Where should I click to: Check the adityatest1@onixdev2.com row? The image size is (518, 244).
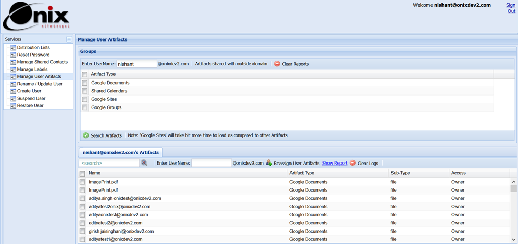(x=82, y=239)
